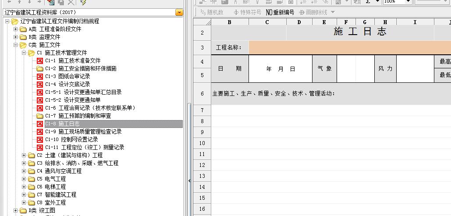This screenshot has width=451, height=216.
Task: Click NO重新编号 renumber button
Action: [280, 12]
